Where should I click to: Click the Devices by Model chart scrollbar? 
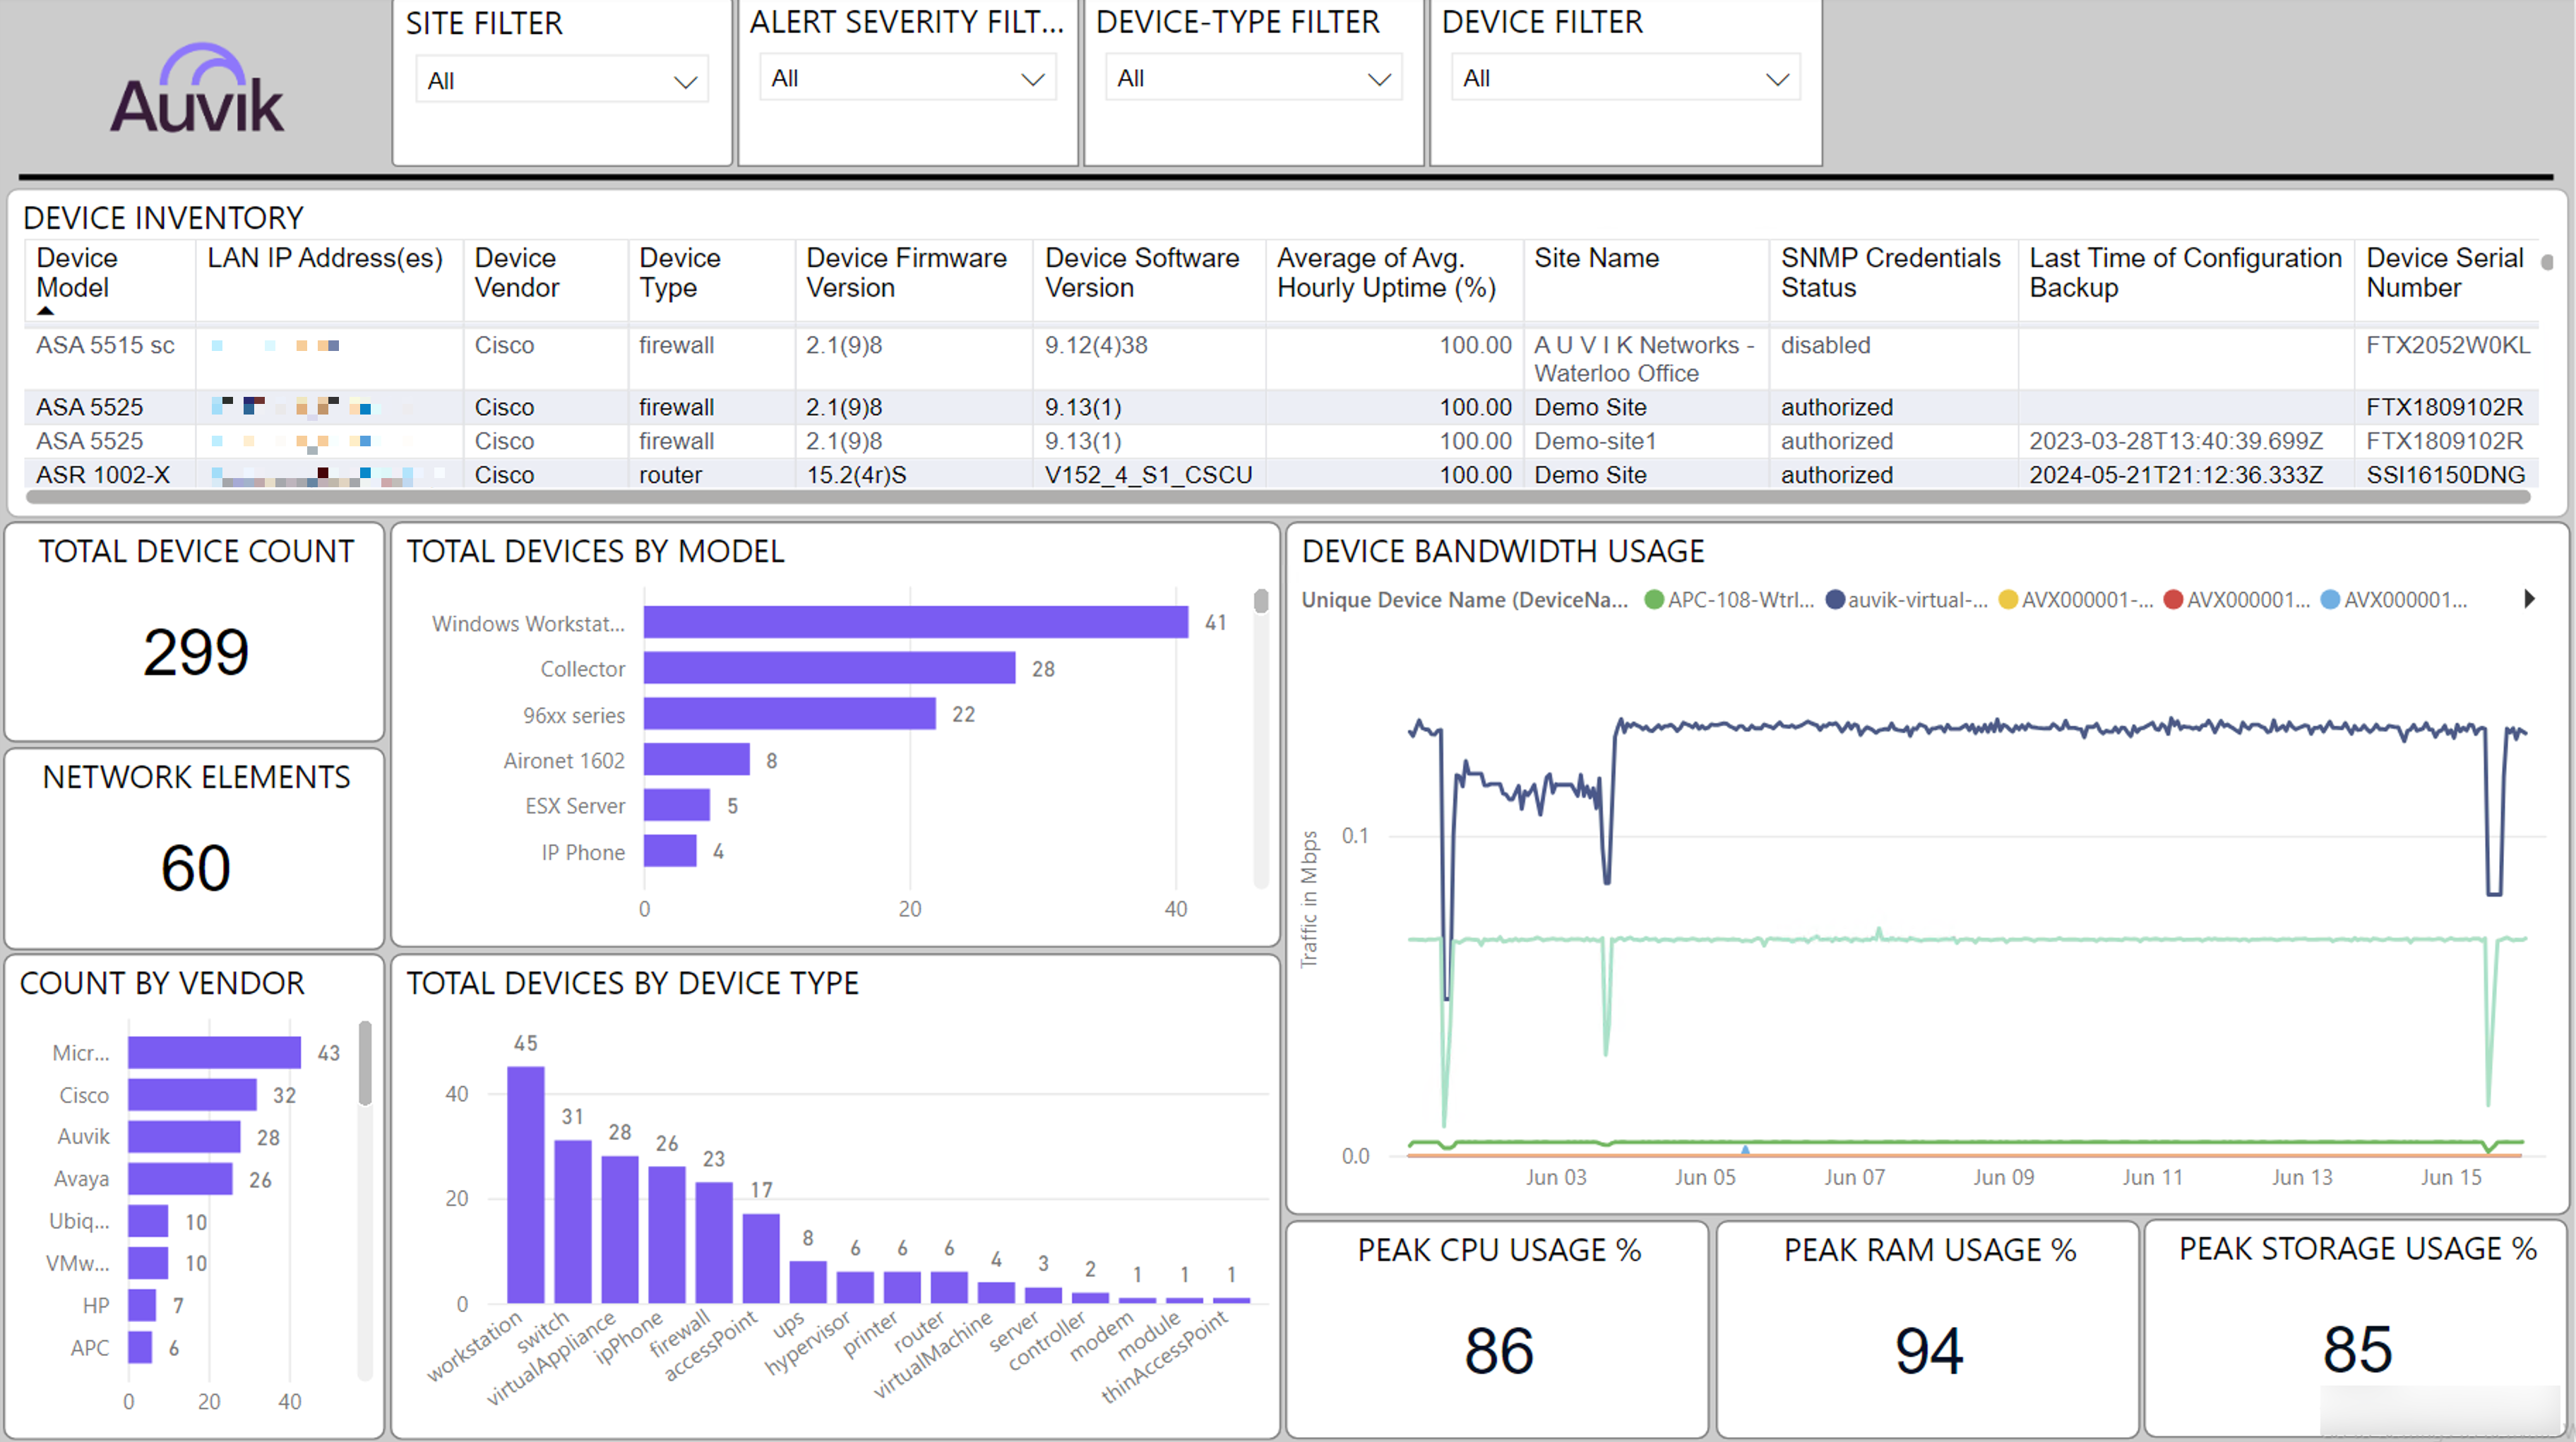(x=1261, y=600)
